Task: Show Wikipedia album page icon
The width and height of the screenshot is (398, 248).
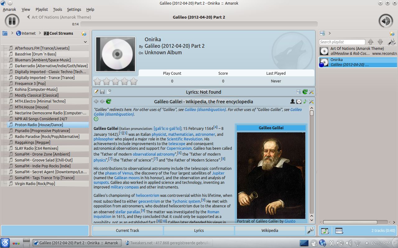Action: [299, 101]
